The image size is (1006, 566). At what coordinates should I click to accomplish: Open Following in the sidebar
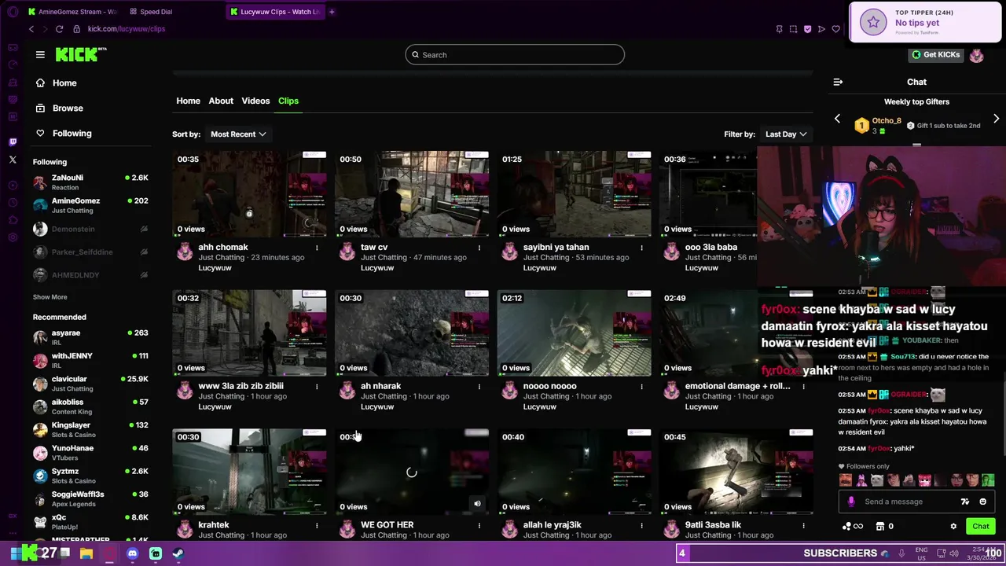pyautogui.click(x=72, y=133)
